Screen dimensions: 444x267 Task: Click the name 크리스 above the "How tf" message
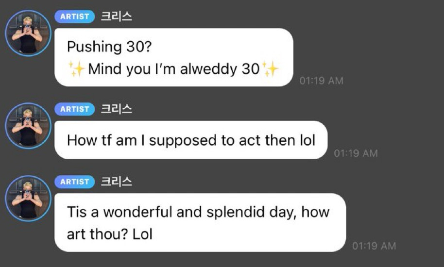click(x=116, y=109)
